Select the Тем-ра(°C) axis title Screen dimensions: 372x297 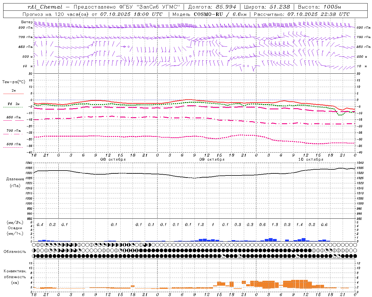point(14,82)
